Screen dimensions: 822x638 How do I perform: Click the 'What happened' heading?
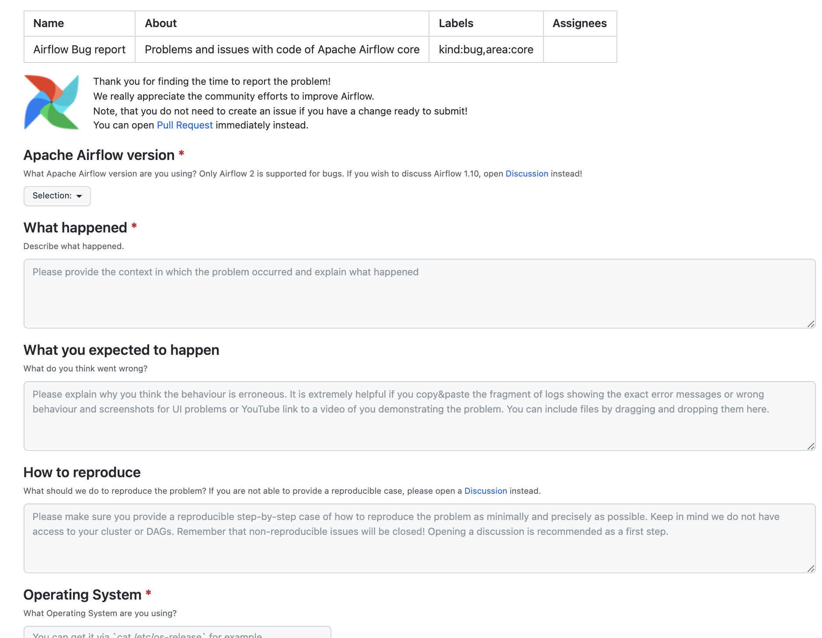click(x=75, y=228)
